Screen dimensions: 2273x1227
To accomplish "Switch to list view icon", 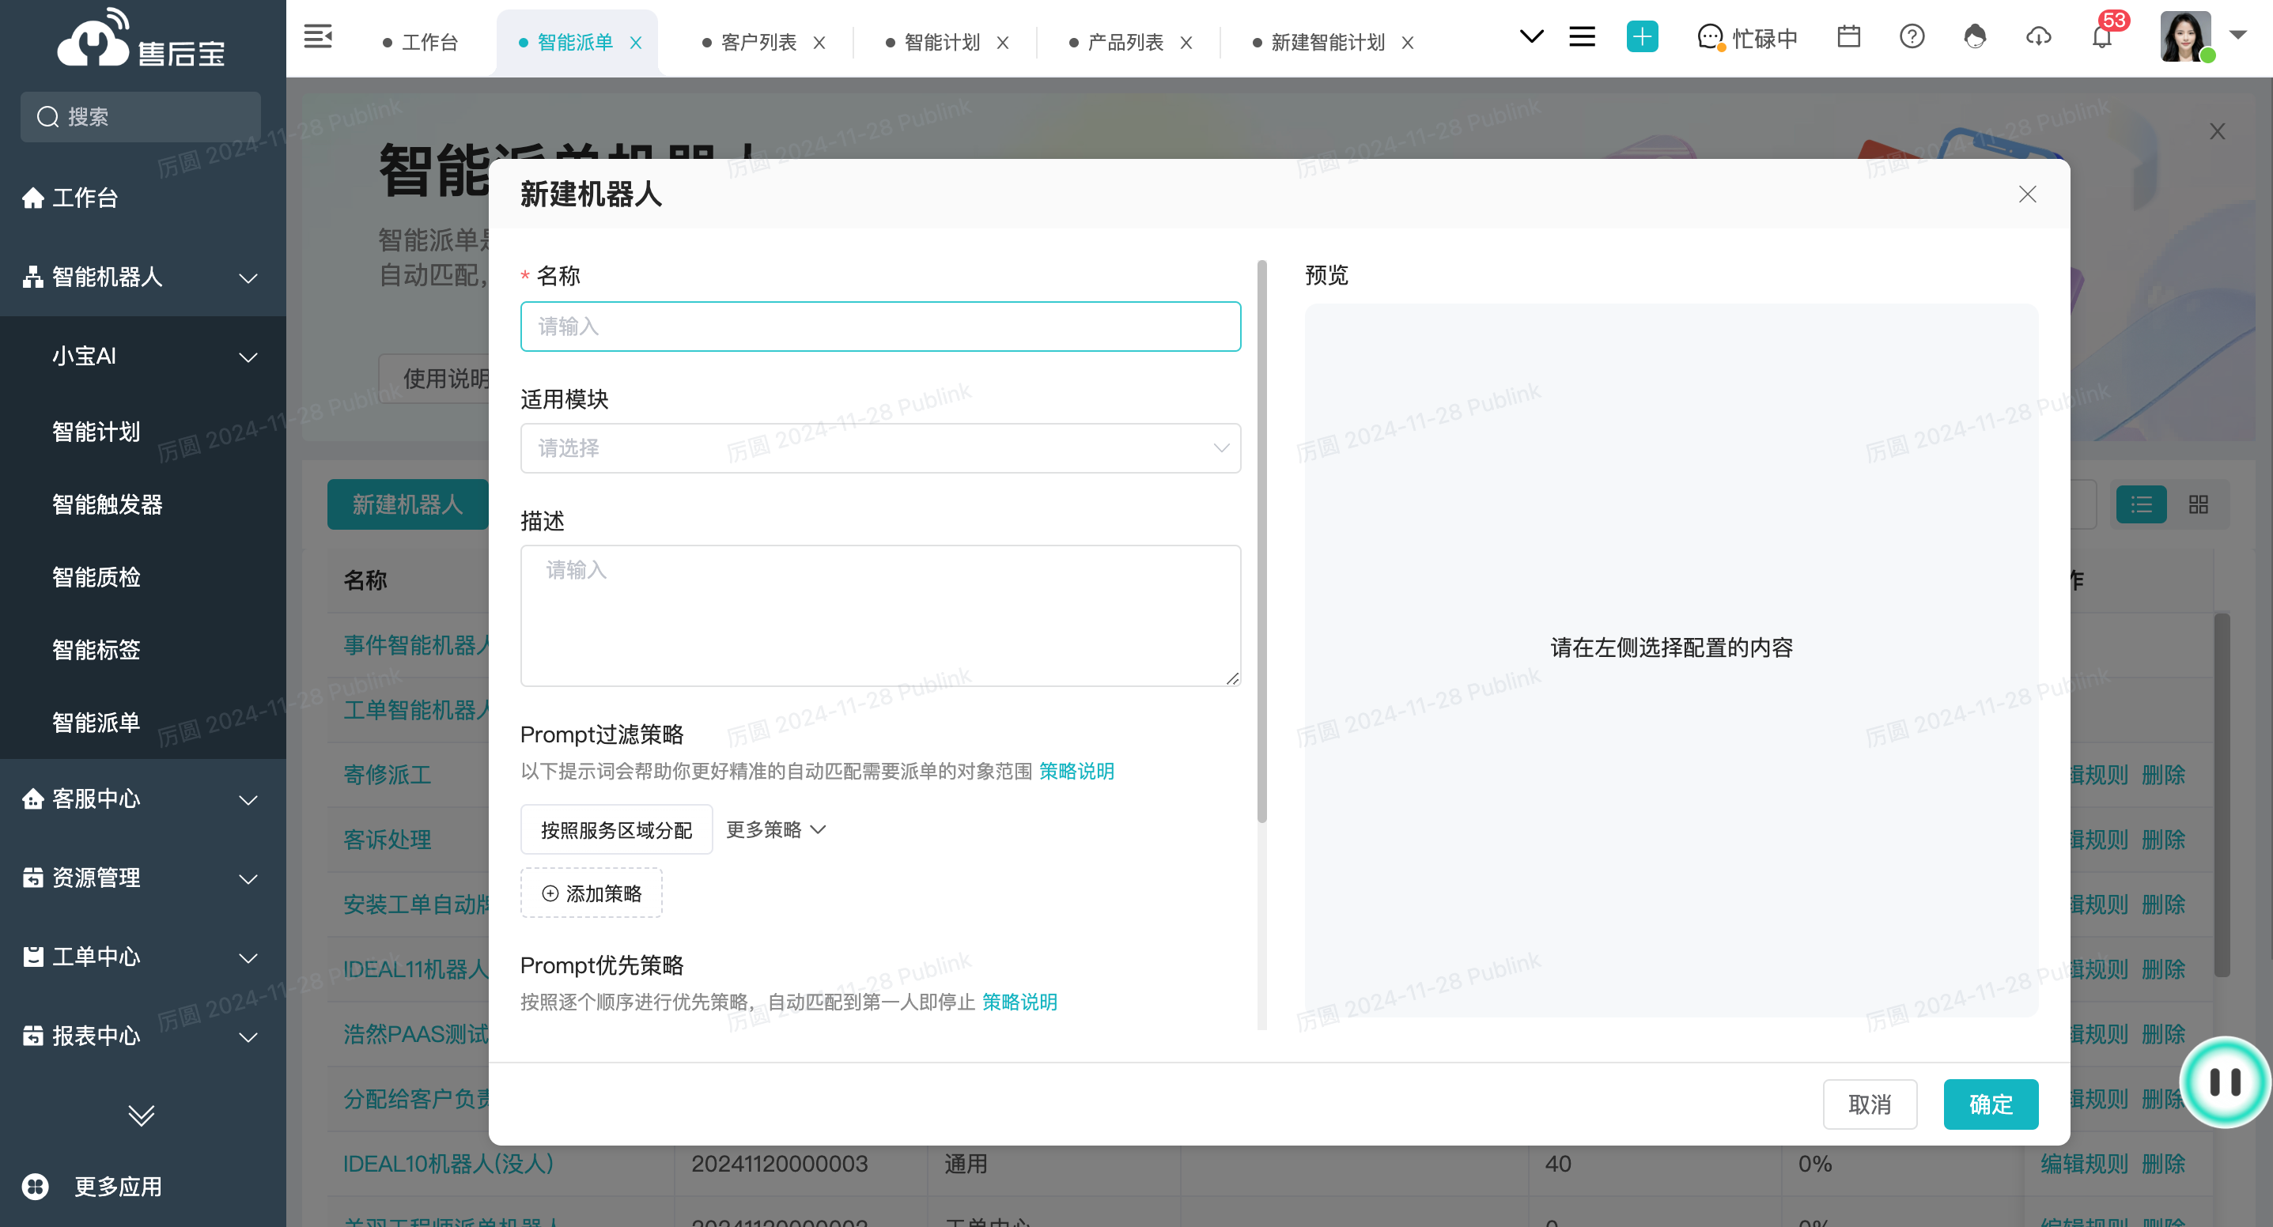I will [x=2142, y=504].
